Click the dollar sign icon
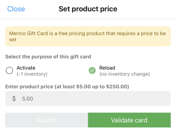This screenshot has width=175, height=131. 14,99
